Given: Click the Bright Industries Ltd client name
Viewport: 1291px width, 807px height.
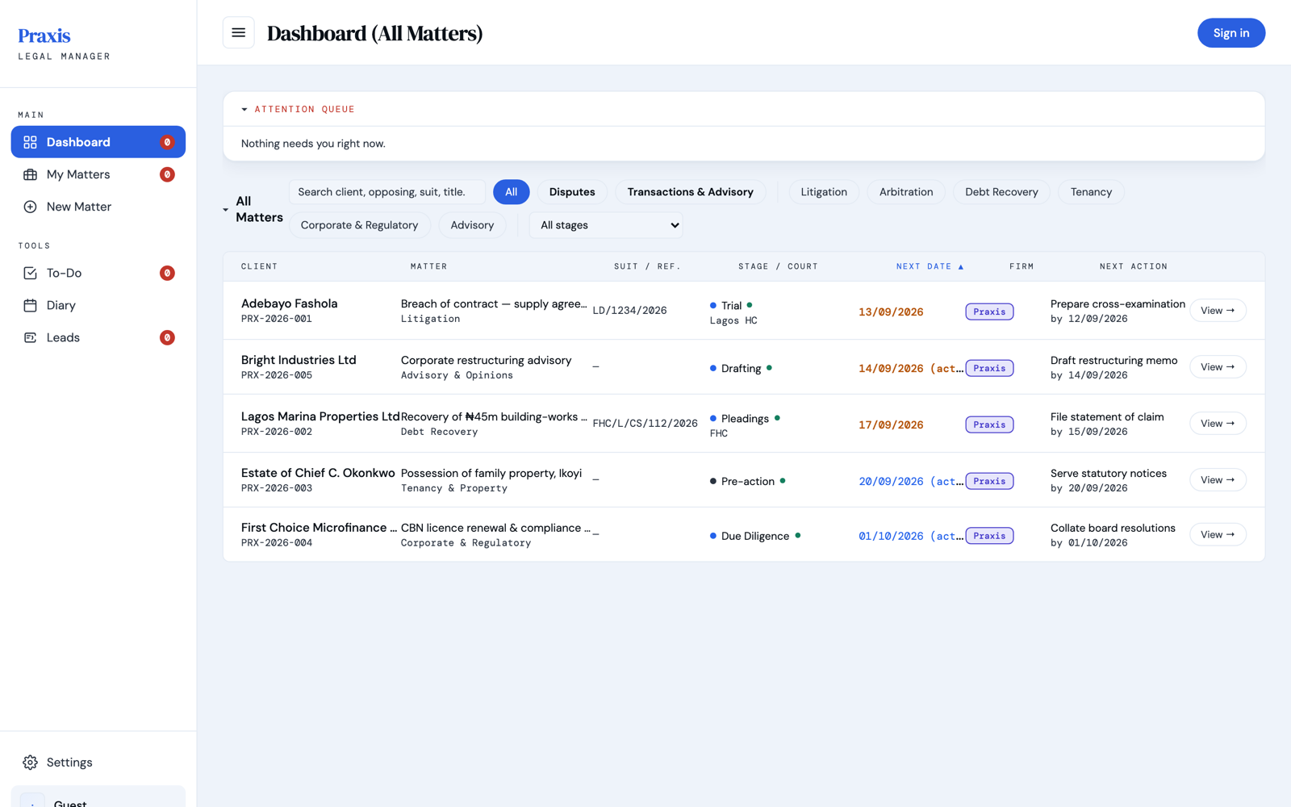Looking at the screenshot, I should 299,360.
